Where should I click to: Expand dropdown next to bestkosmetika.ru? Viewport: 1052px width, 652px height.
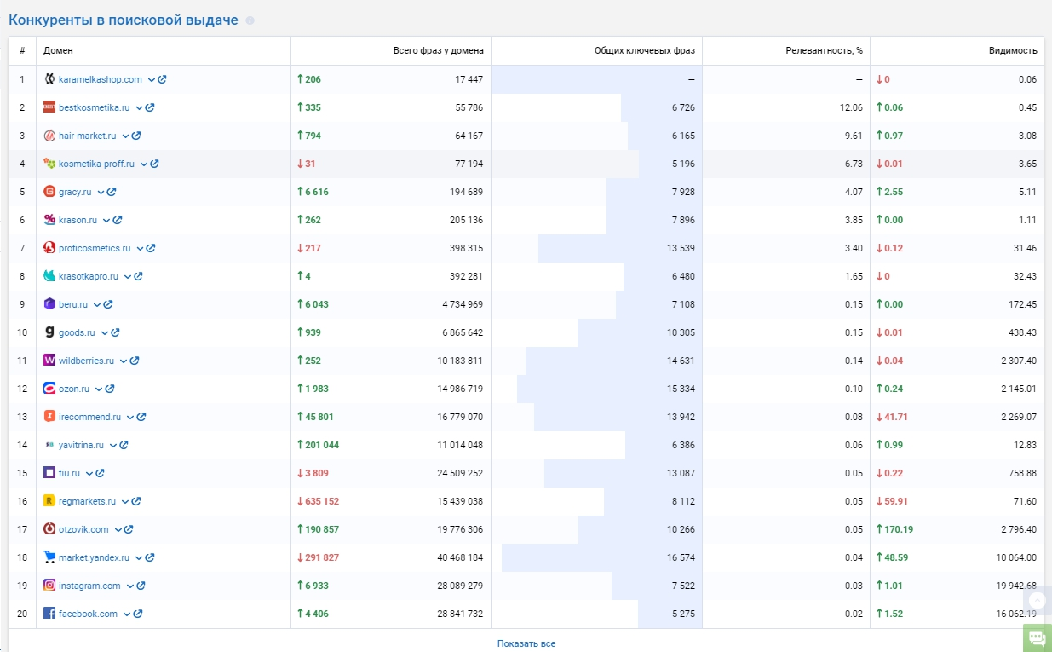139,107
